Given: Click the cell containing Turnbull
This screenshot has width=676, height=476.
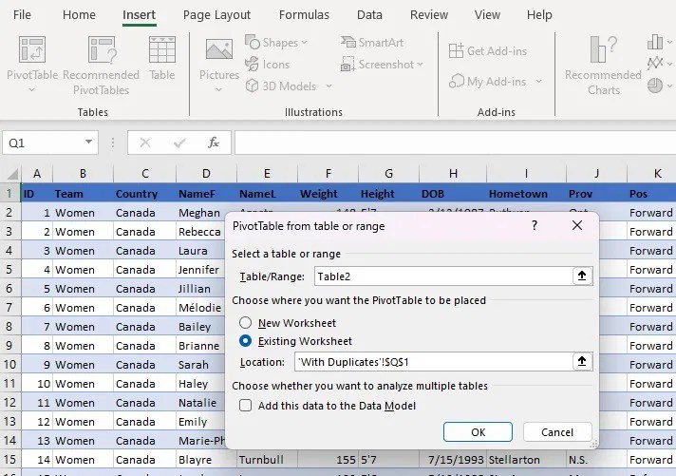Looking at the screenshot, I should [x=267, y=459].
